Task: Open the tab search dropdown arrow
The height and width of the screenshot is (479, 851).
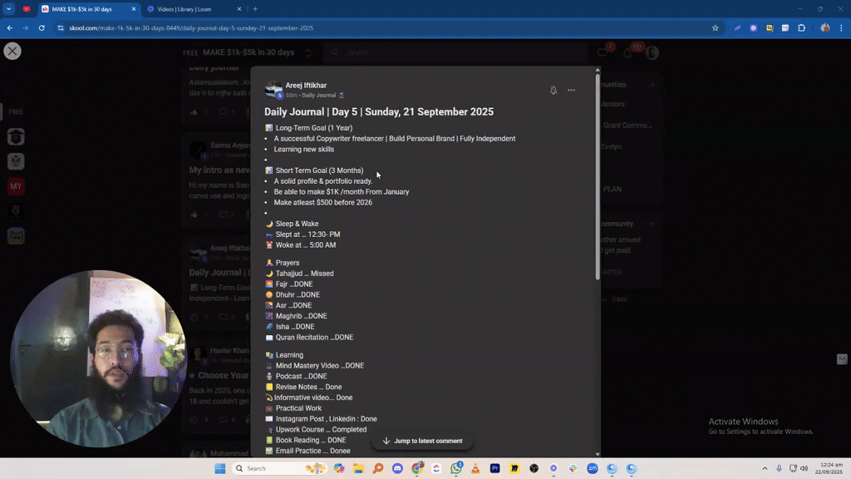Action: 8,8
